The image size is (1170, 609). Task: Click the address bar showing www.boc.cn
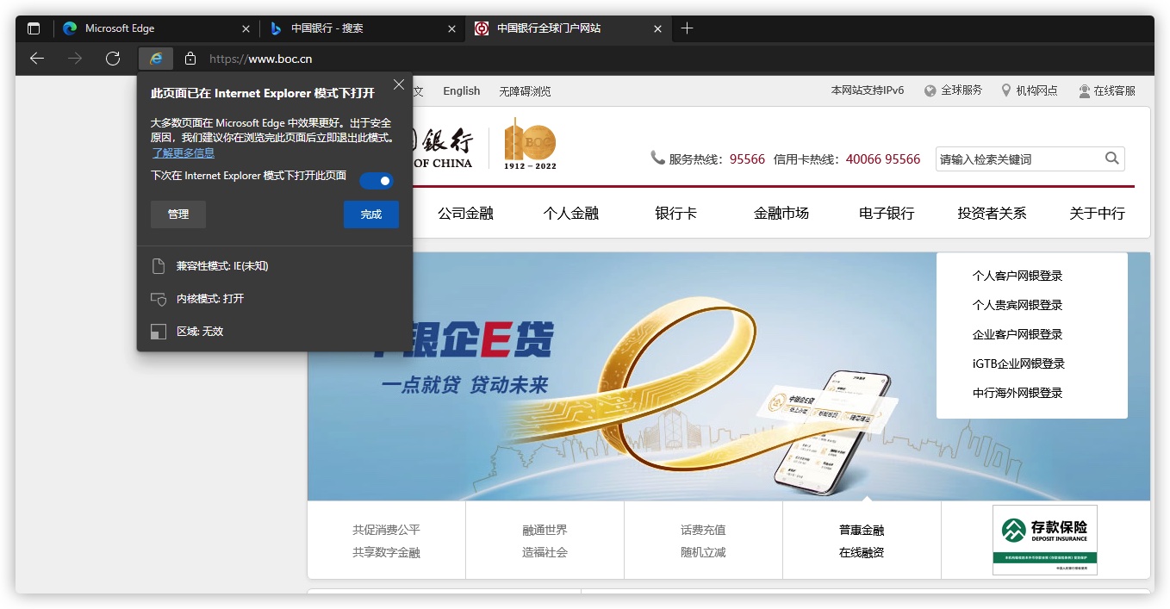click(261, 59)
